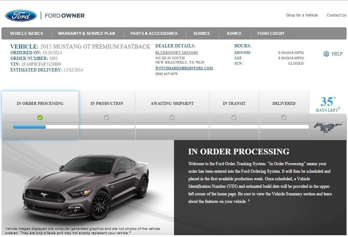Click the Mustang GT vehicle image
Viewport: 348px width, 237px height.
pos(87,187)
